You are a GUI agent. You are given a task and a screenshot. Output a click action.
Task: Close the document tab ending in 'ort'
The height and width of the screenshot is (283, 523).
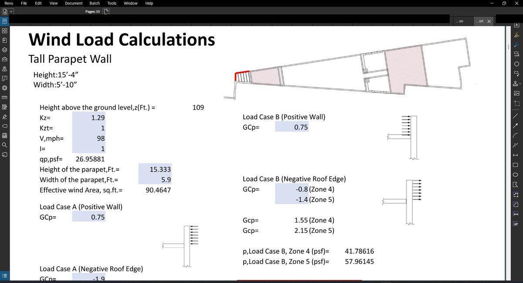click(489, 21)
